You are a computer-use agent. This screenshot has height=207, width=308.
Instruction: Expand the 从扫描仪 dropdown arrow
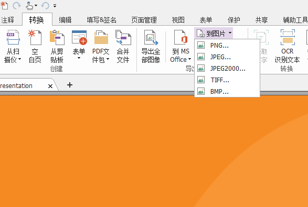(19, 59)
